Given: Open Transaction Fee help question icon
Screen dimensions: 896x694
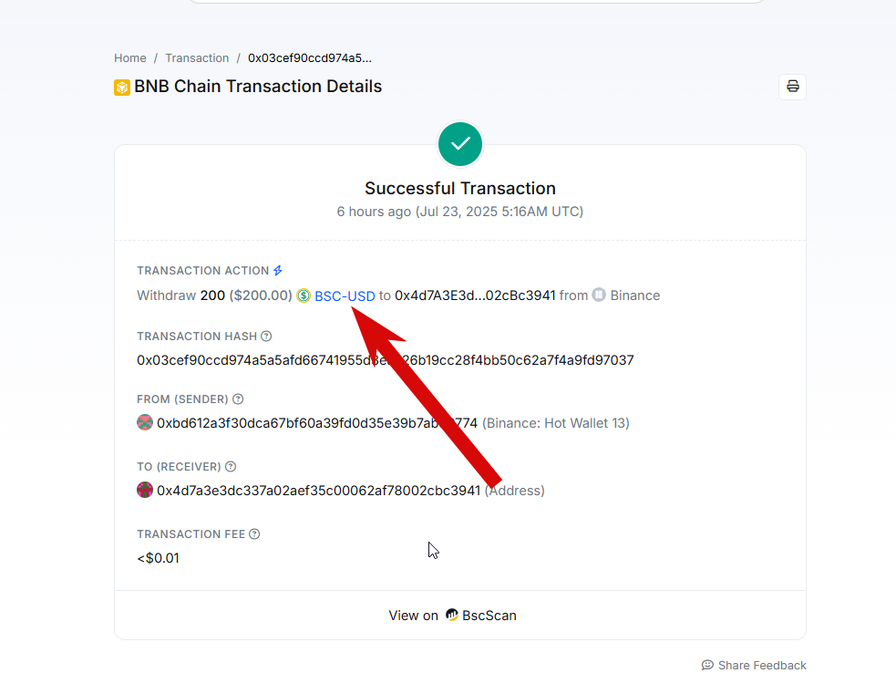Looking at the screenshot, I should (255, 533).
